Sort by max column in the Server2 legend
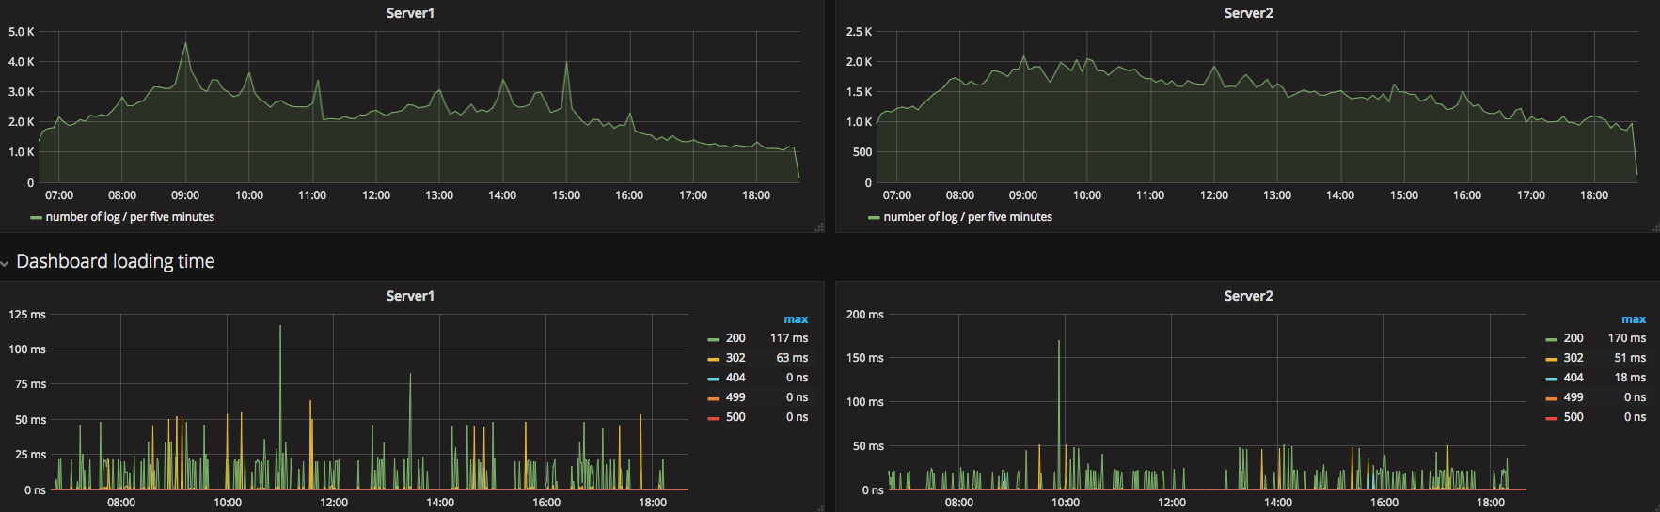The width and height of the screenshot is (1660, 512). pos(1634,319)
